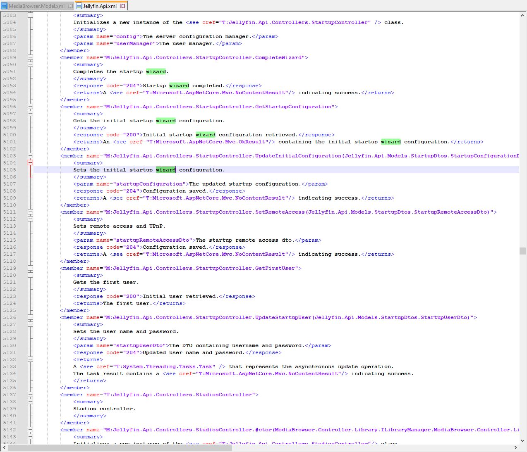Collapse the CompleteWizard member on line 5089
The width and height of the screenshot is (527, 452).
[30, 57]
